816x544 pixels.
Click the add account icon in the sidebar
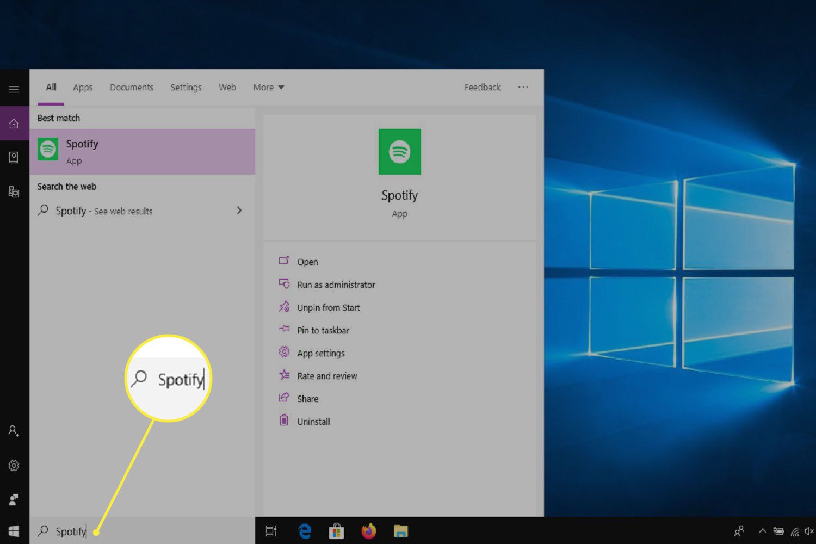[x=14, y=431]
